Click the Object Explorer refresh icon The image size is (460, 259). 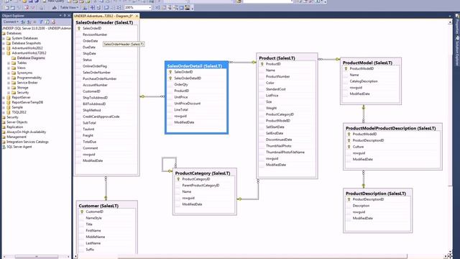tap(47, 22)
